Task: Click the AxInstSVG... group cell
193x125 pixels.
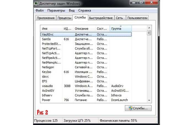Action: 120,91
